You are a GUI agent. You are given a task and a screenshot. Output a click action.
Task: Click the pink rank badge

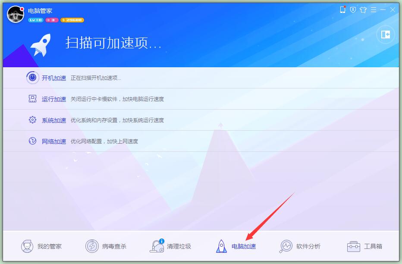52,20
